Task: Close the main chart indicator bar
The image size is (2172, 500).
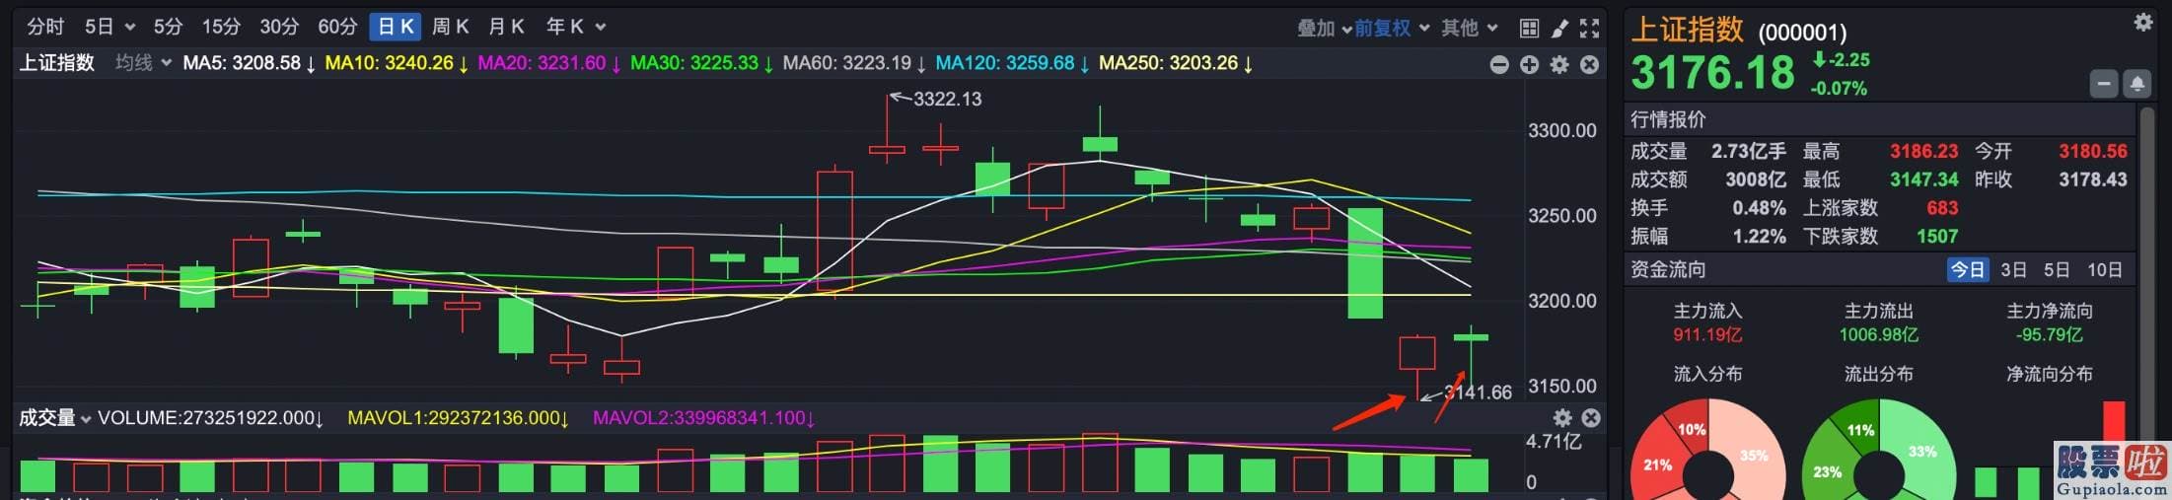Action: tap(1589, 65)
